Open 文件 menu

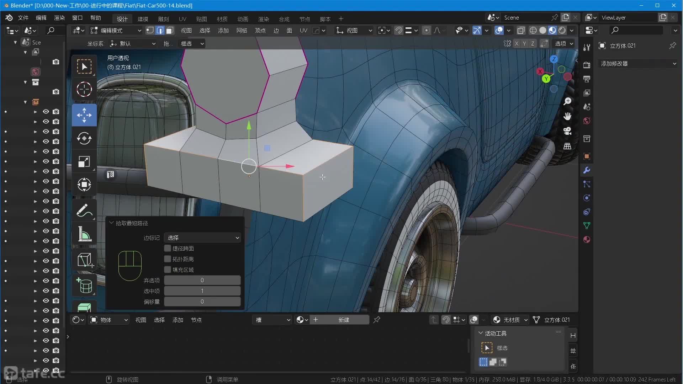(23, 18)
